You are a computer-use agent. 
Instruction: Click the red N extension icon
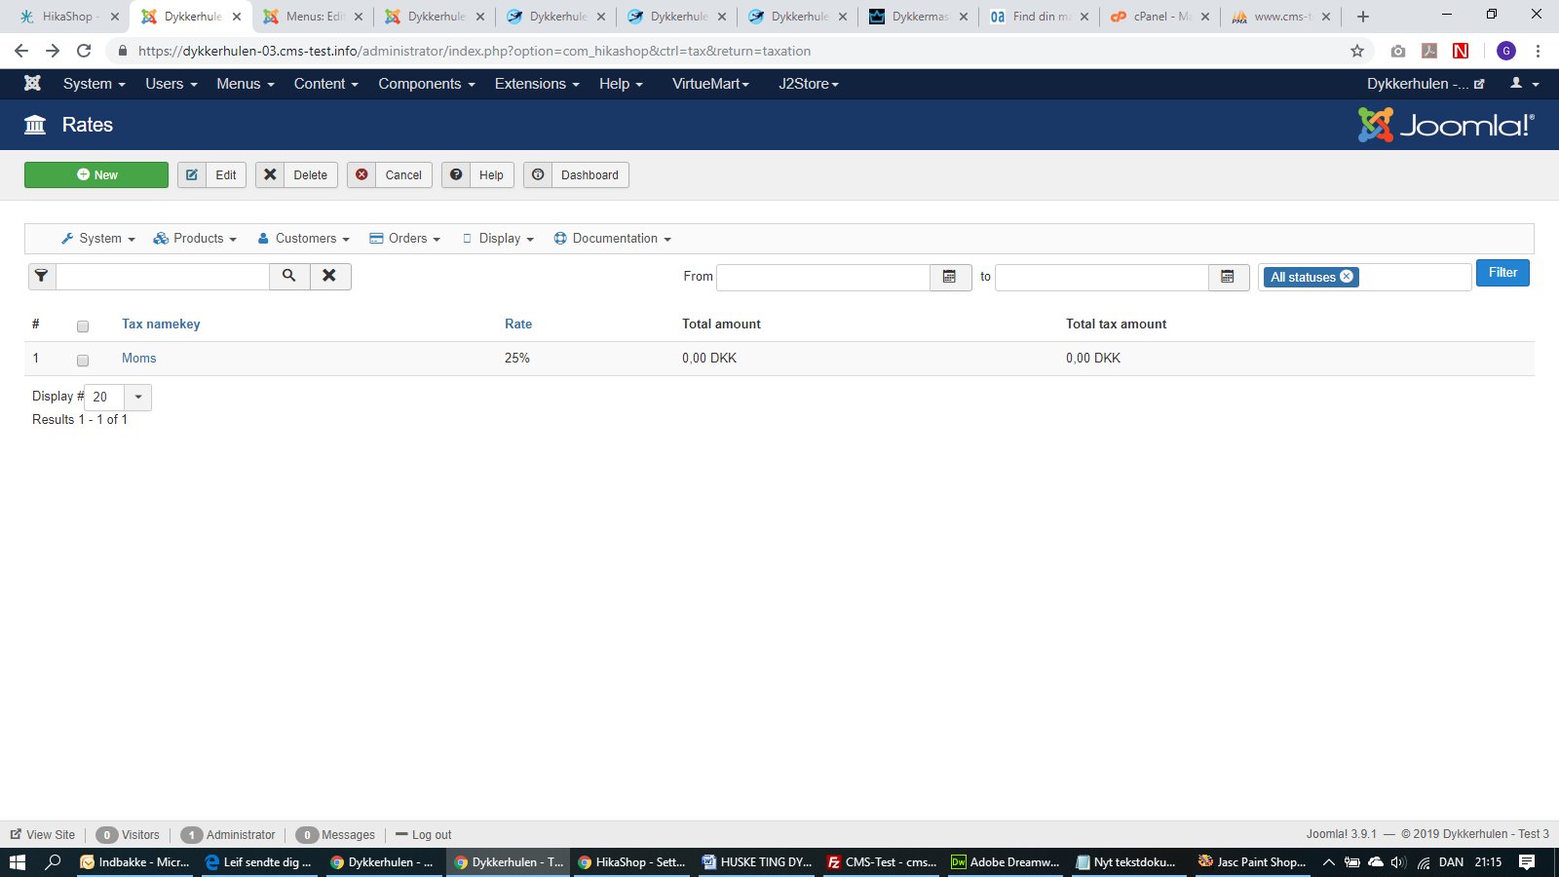point(1461,51)
